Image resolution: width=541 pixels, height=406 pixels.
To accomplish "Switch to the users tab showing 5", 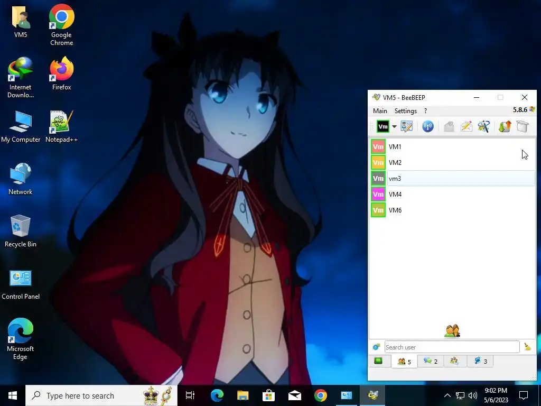I will point(404,362).
